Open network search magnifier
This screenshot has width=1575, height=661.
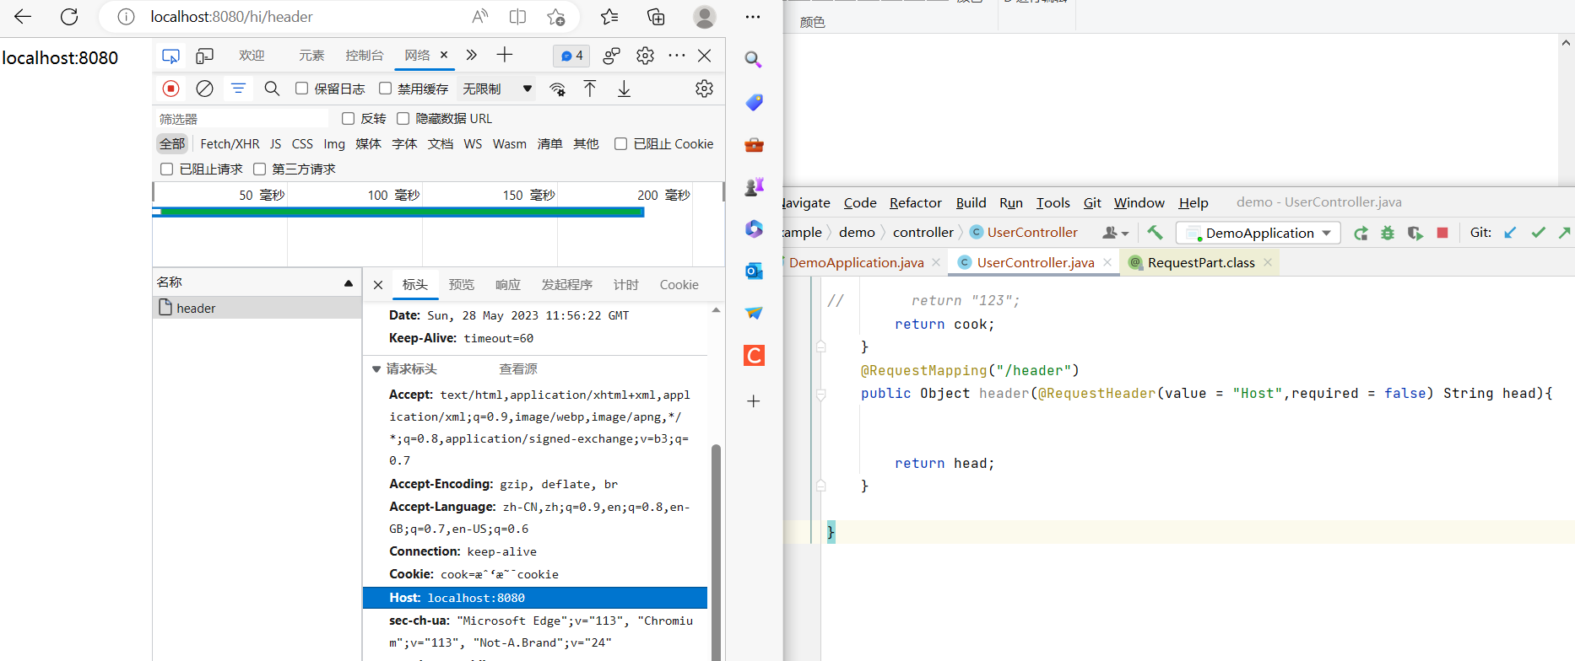tap(272, 89)
